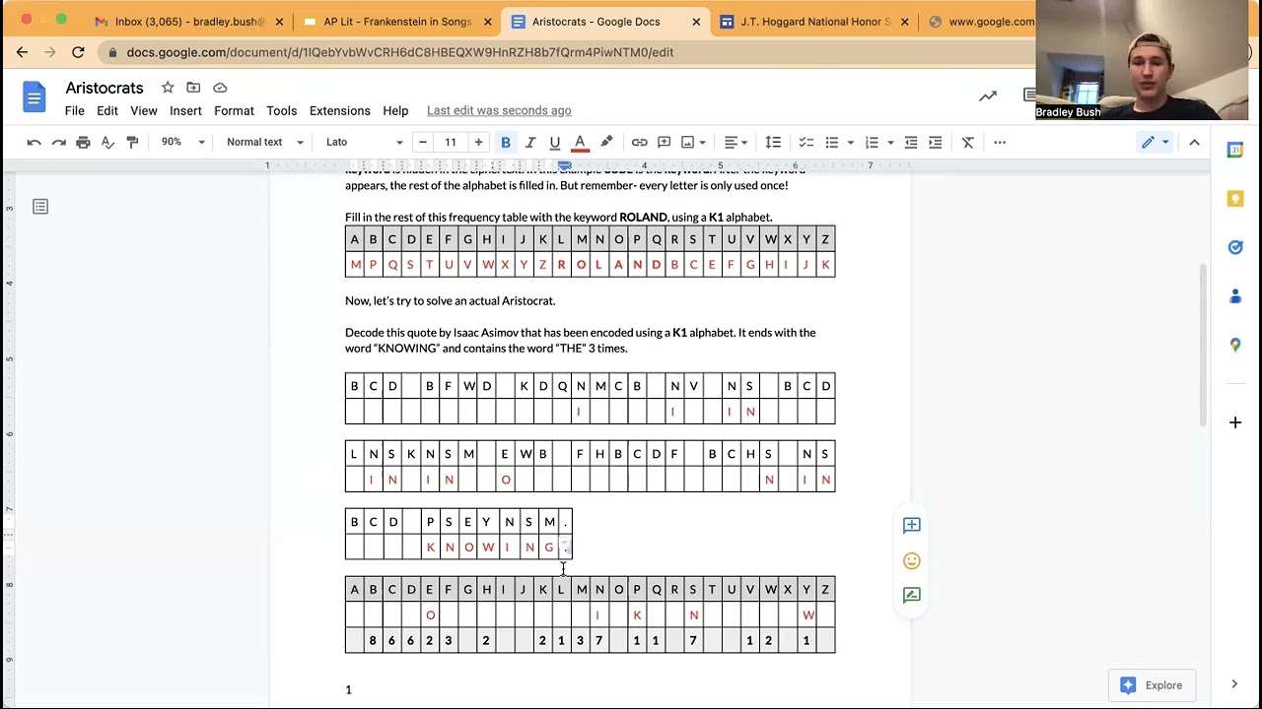Open the Format menu
1262x709 pixels.
tap(234, 110)
